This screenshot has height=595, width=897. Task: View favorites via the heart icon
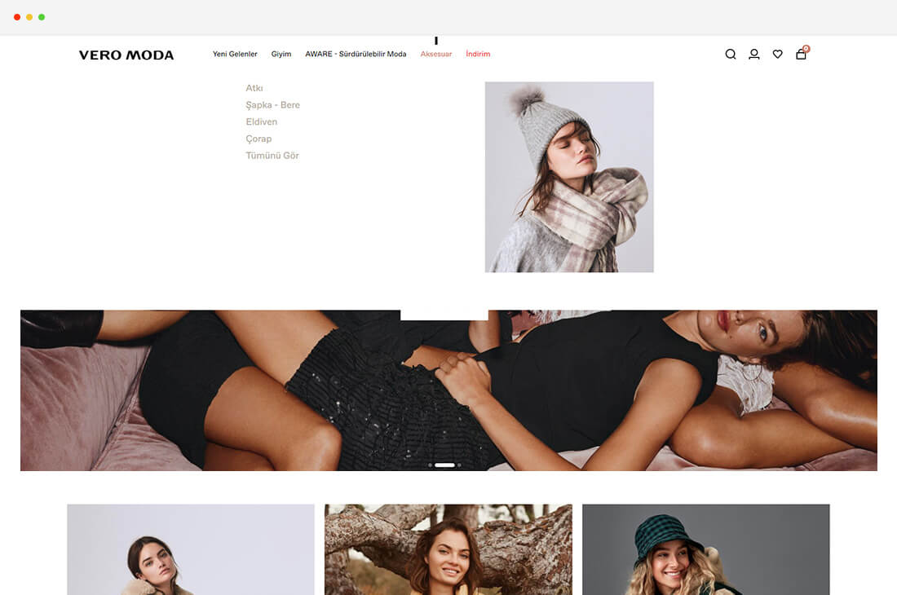[x=777, y=55]
